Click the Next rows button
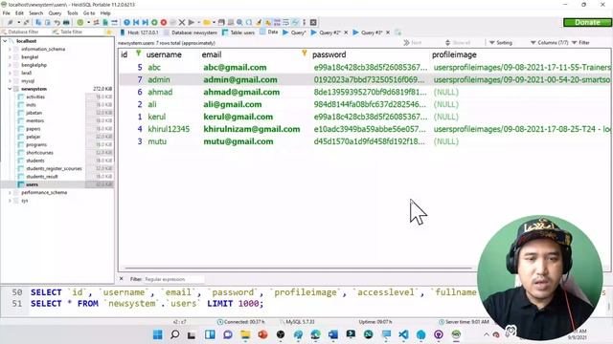The height and width of the screenshot is (344, 613). click(x=413, y=42)
